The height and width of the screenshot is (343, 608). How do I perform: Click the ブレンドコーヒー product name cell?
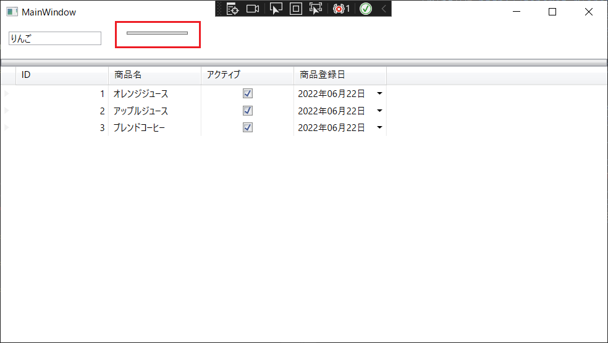[x=154, y=127]
